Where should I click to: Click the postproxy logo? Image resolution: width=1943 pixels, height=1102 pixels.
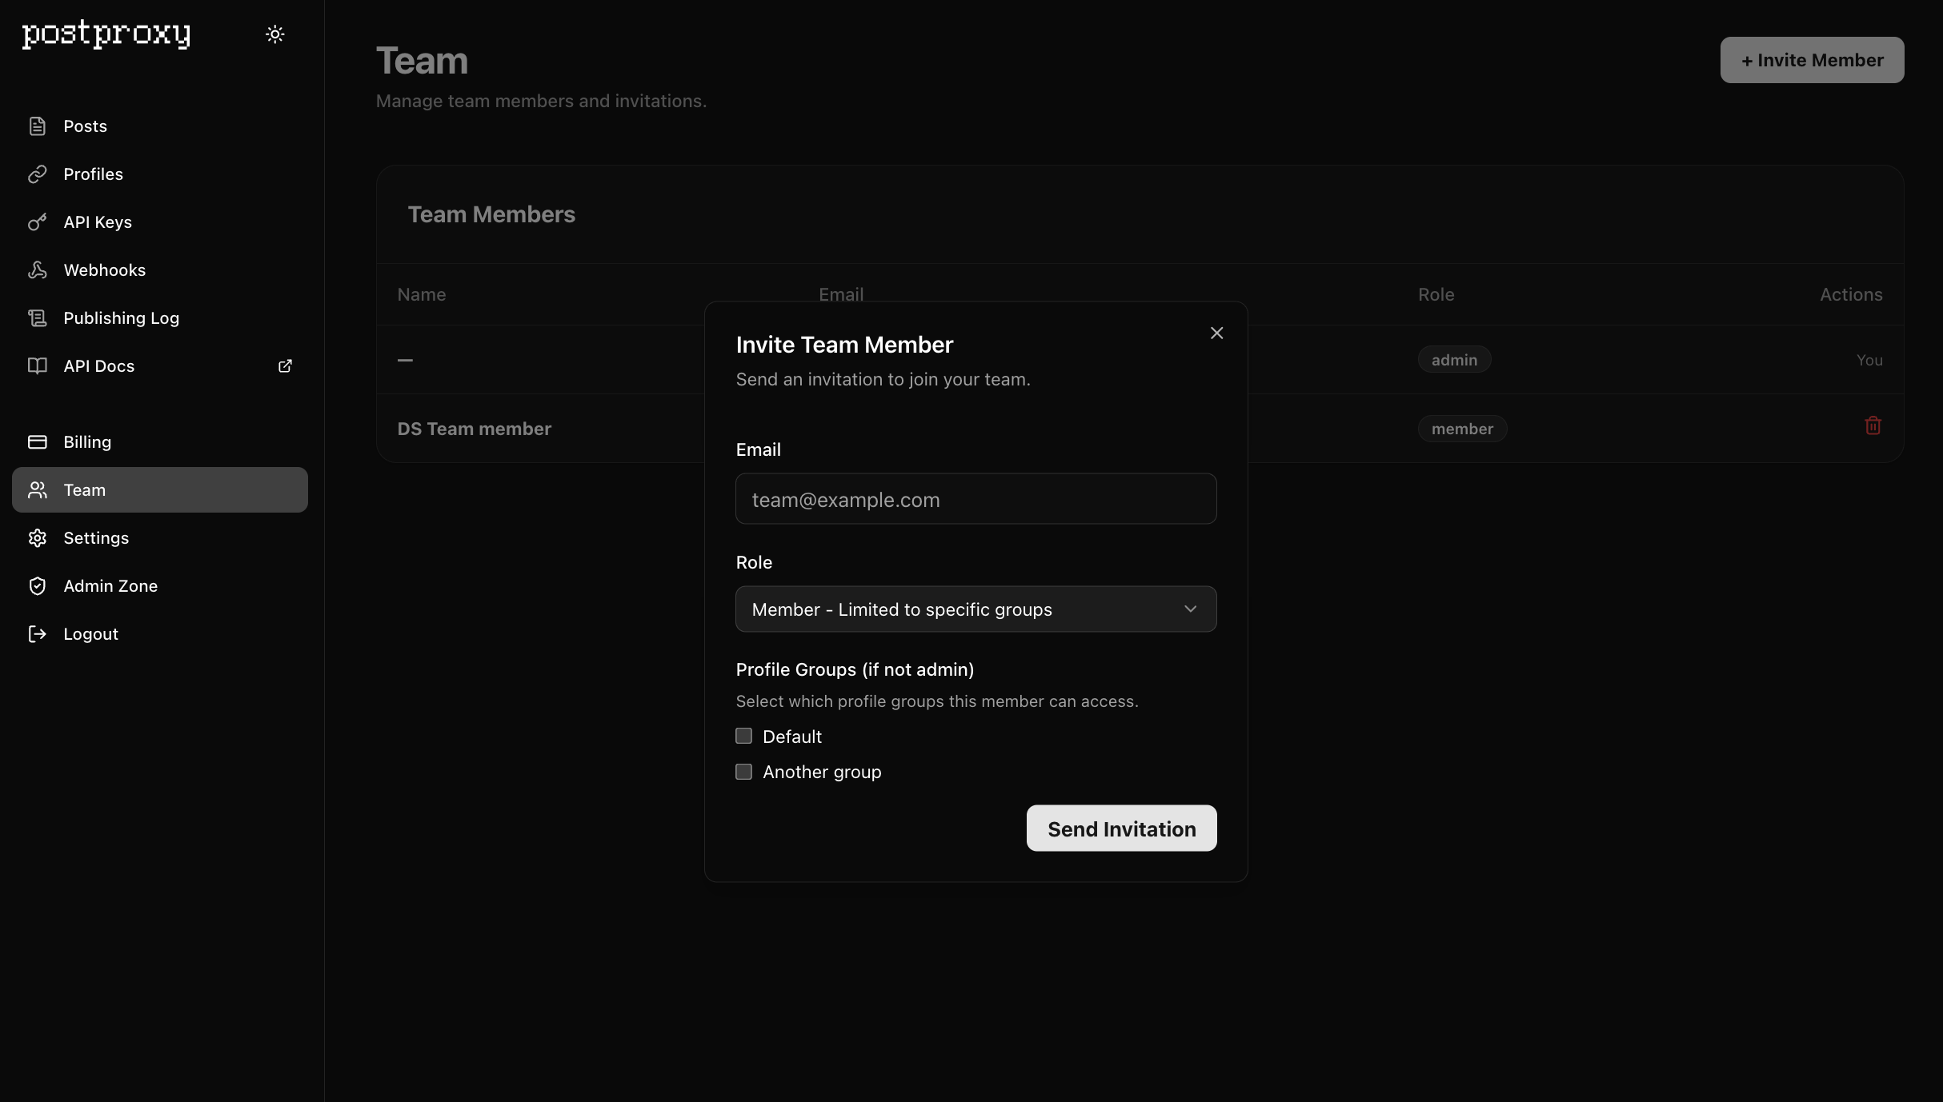point(106,34)
